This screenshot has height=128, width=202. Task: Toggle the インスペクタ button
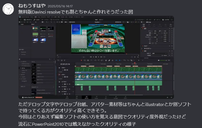[166, 20]
